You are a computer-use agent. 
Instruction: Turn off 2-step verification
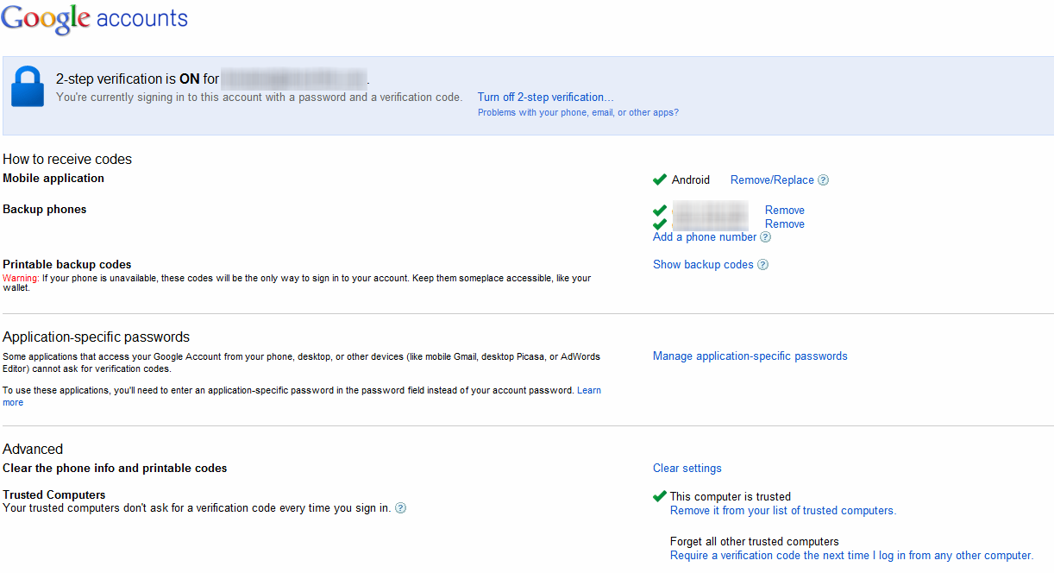pyautogui.click(x=545, y=98)
